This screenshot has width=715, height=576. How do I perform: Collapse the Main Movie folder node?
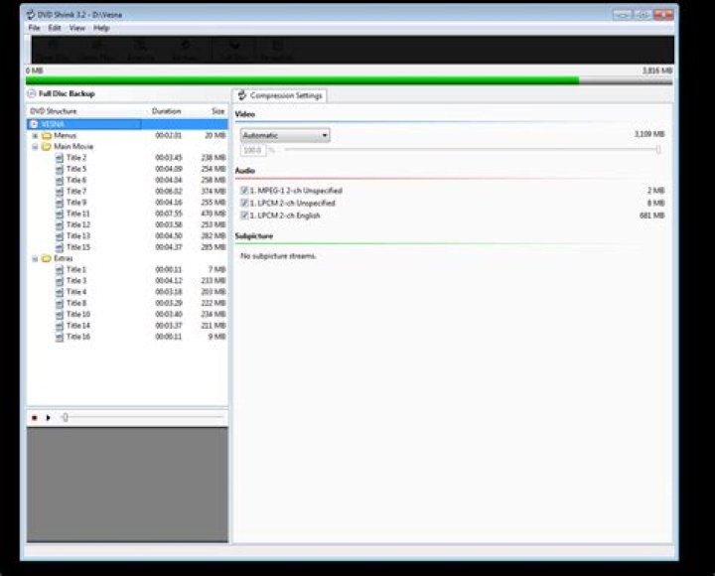pos(35,147)
